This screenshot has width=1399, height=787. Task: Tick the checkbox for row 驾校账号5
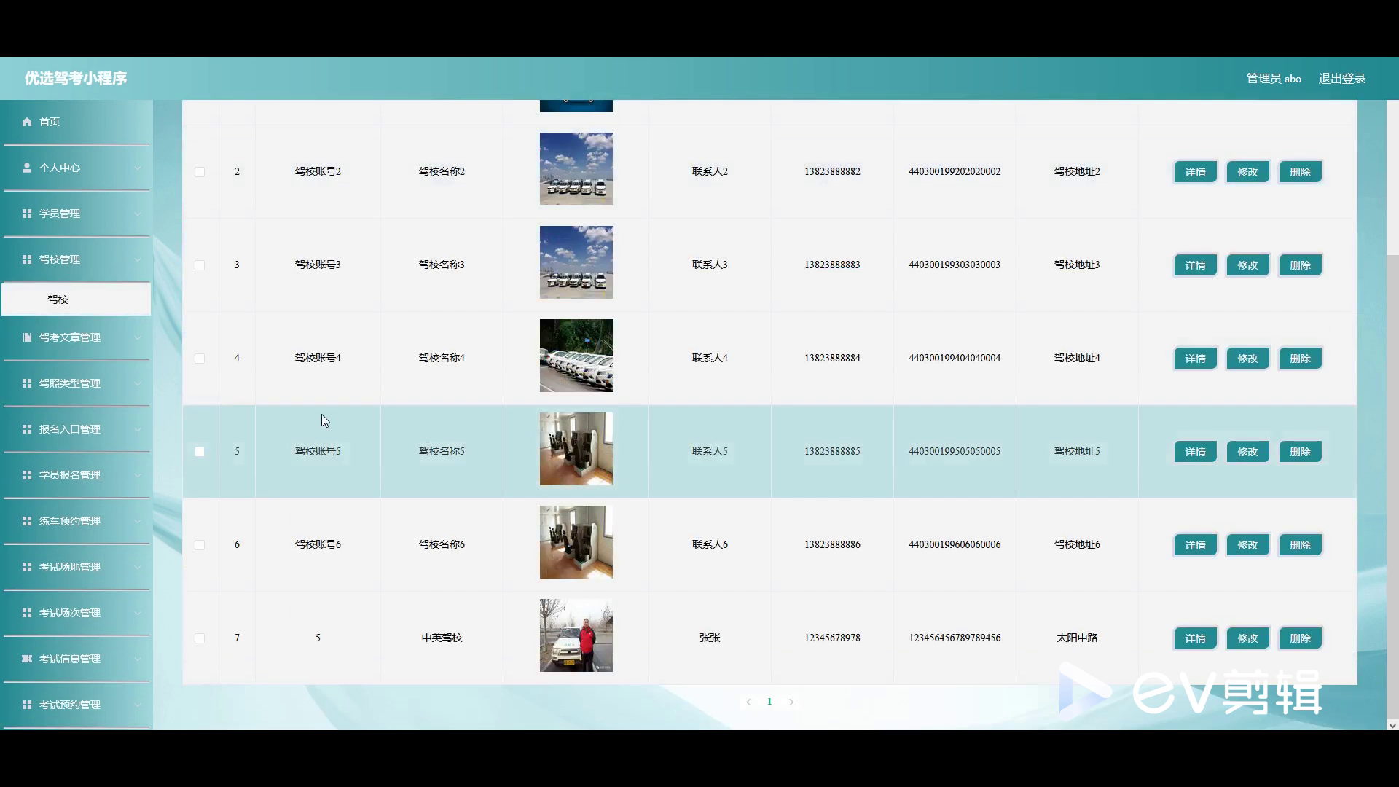pyautogui.click(x=200, y=452)
